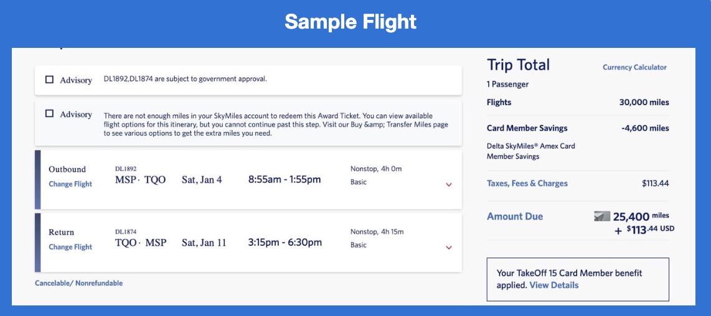Select flight number DL1892
Viewport: 711px width, 316px height.
[x=126, y=169]
